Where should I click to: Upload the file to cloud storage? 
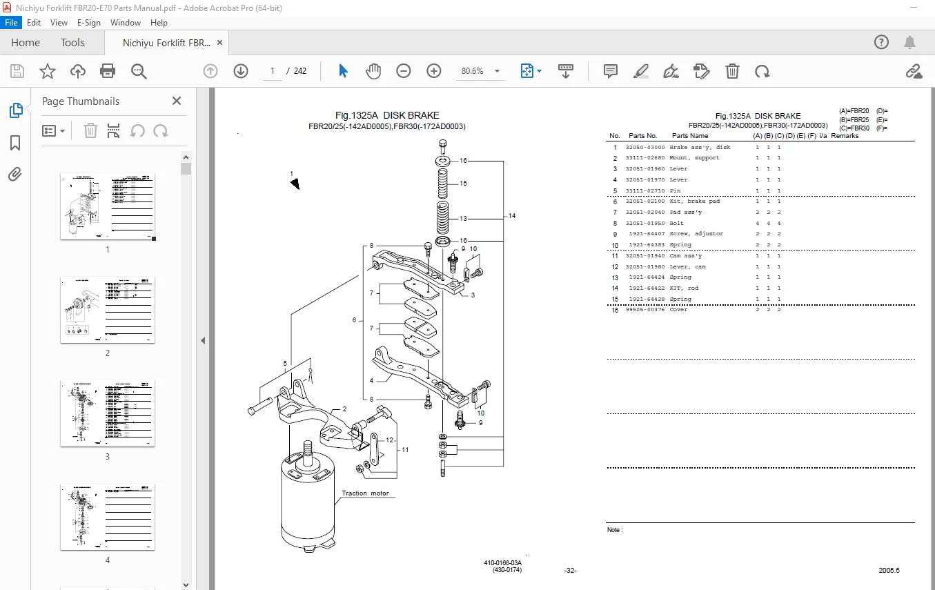pos(78,71)
